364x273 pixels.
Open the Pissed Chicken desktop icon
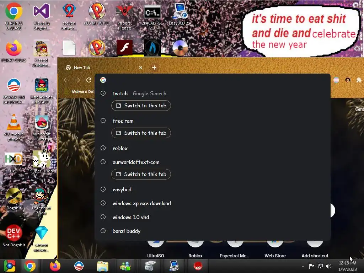[x=41, y=53]
